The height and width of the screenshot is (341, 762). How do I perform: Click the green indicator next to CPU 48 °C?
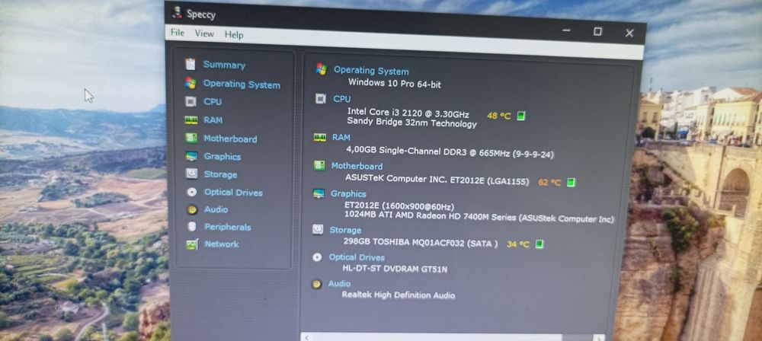coord(520,116)
